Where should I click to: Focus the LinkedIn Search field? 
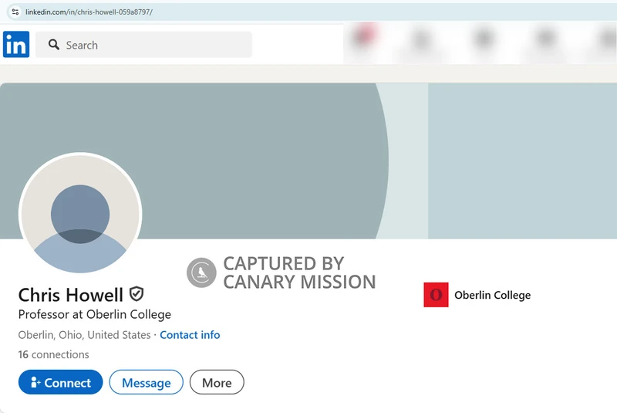tap(143, 45)
